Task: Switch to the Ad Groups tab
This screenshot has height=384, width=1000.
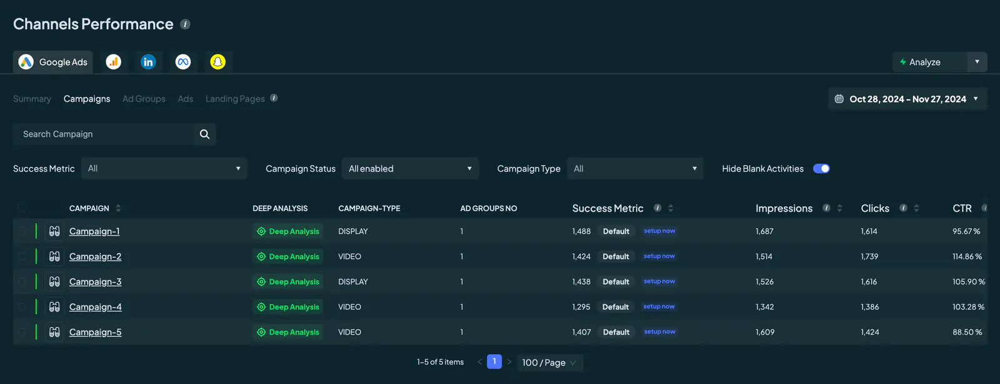Action: click(x=144, y=99)
